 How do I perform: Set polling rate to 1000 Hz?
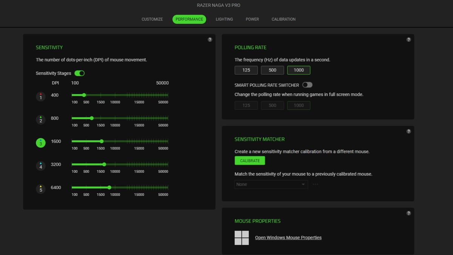click(299, 70)
